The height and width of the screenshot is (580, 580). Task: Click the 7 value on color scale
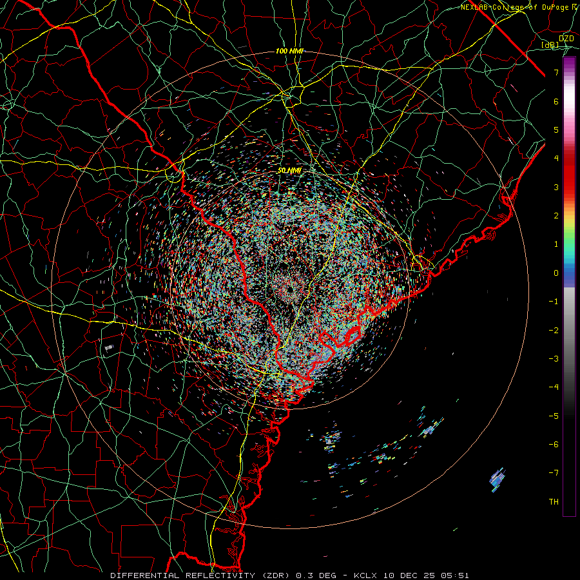coord(556,72)
